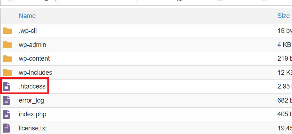Sort files by the Name column header
This screenshot has width=292, height=134.
click(x=27, y=16)
